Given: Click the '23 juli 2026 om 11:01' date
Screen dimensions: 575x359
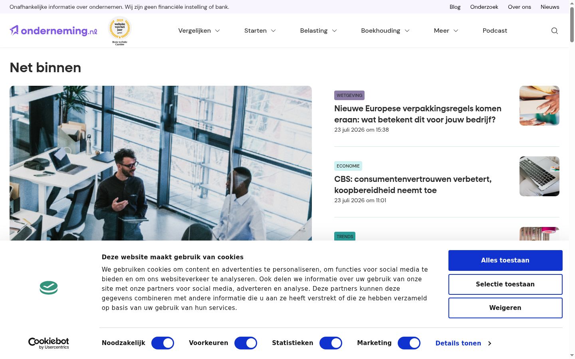Looking at the screenshot, I should point(360,200).
